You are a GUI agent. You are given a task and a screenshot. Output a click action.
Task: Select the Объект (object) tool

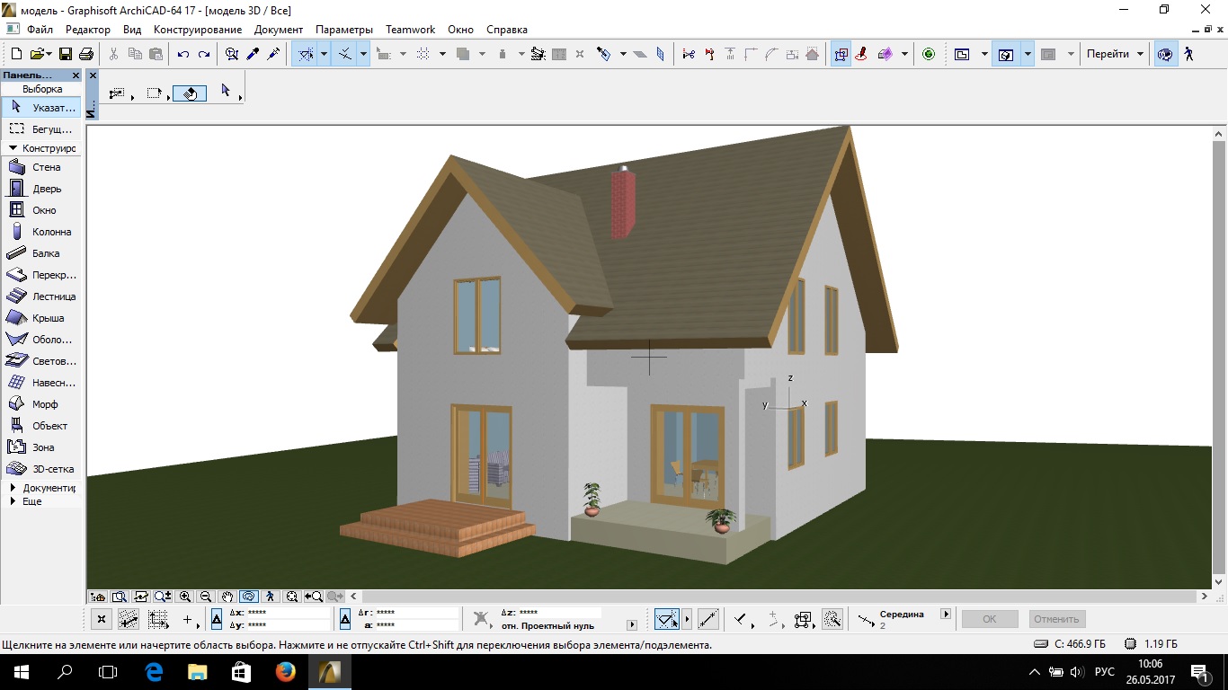click(40, 426)
